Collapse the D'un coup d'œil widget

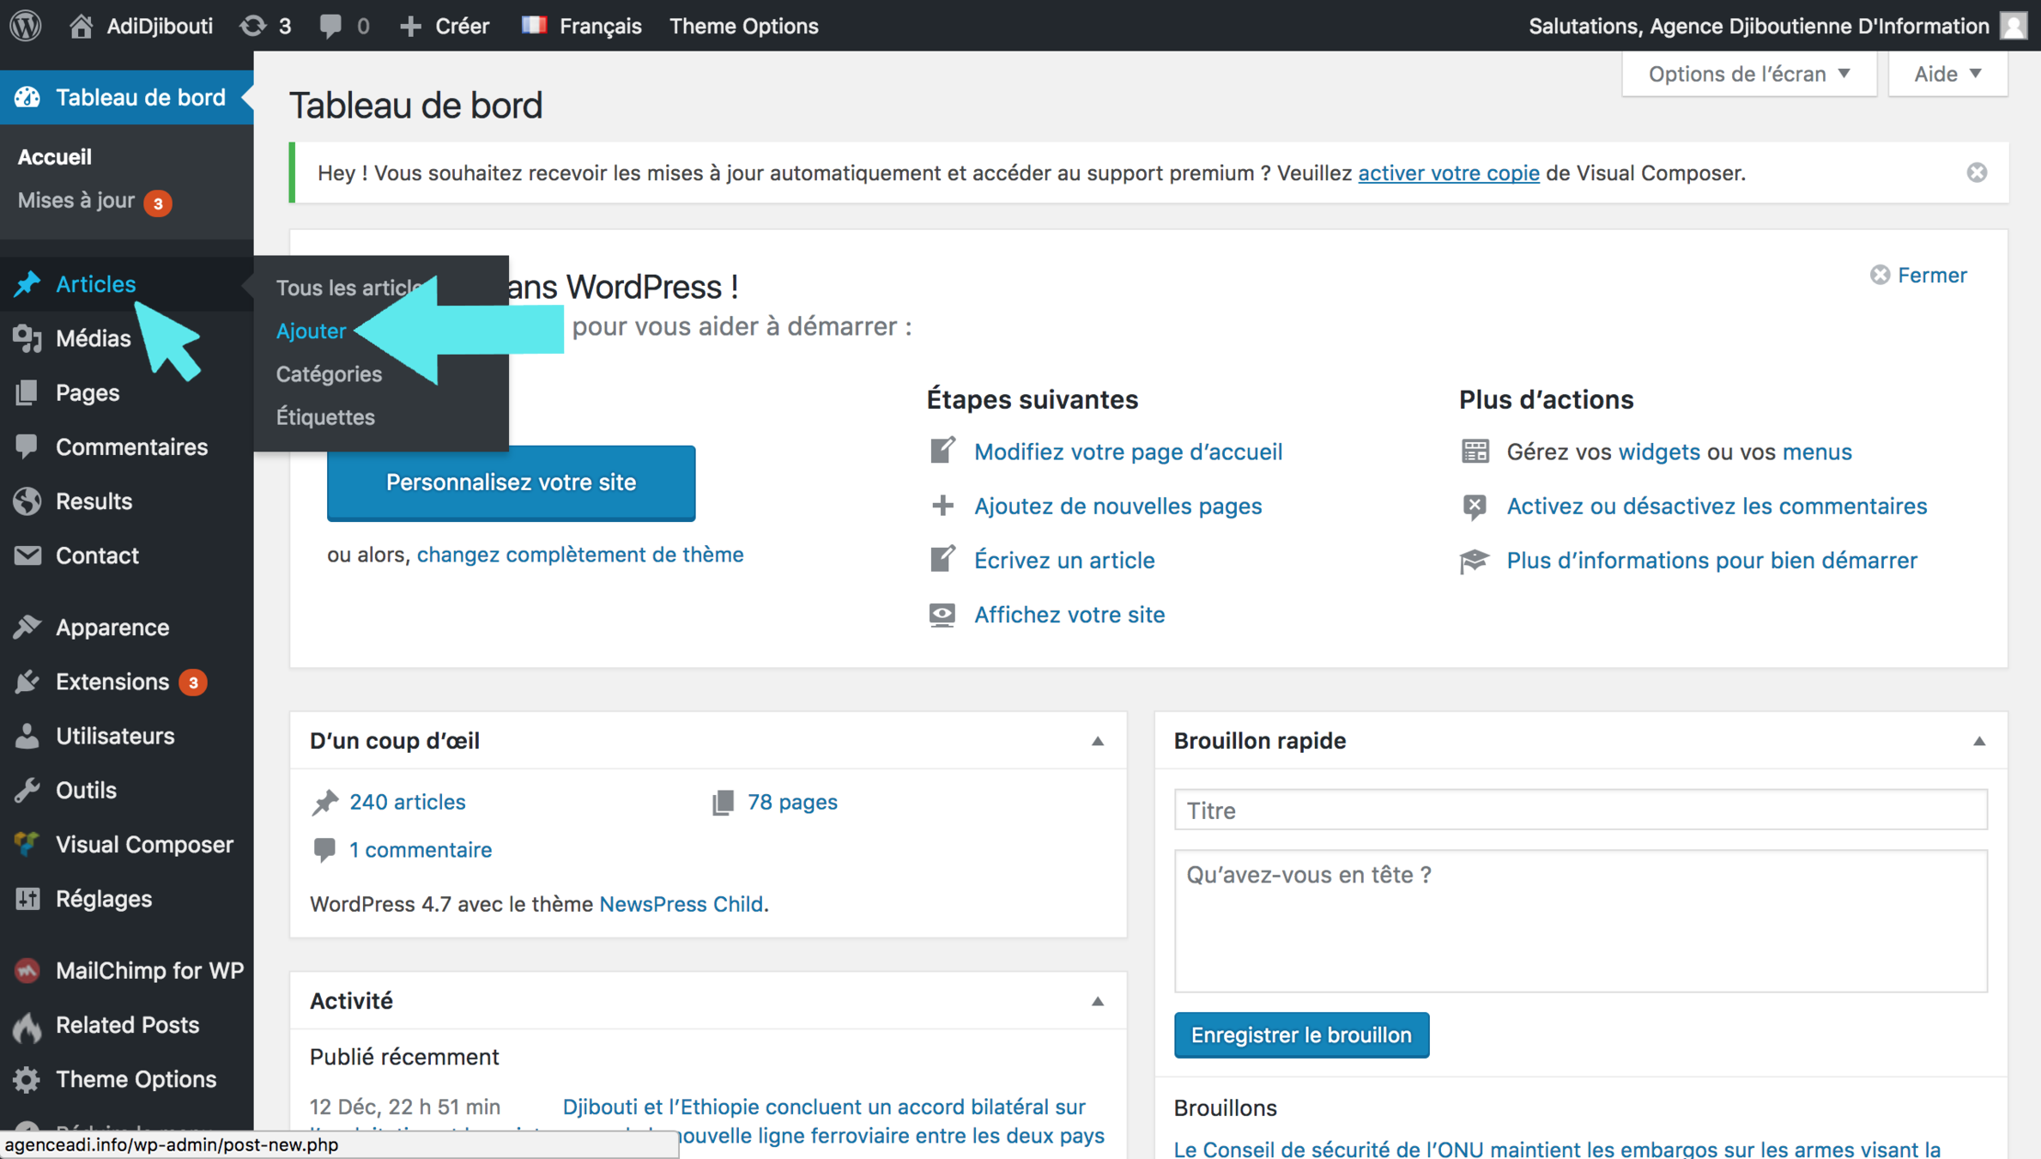click(1097, 741)
